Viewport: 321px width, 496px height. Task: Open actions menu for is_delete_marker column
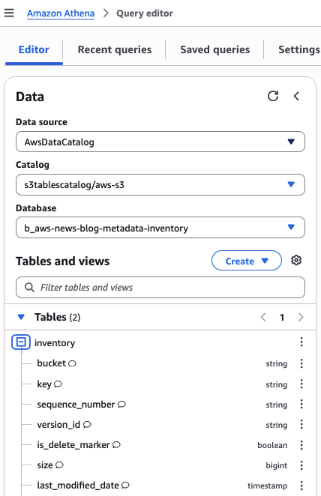[301, 445]
